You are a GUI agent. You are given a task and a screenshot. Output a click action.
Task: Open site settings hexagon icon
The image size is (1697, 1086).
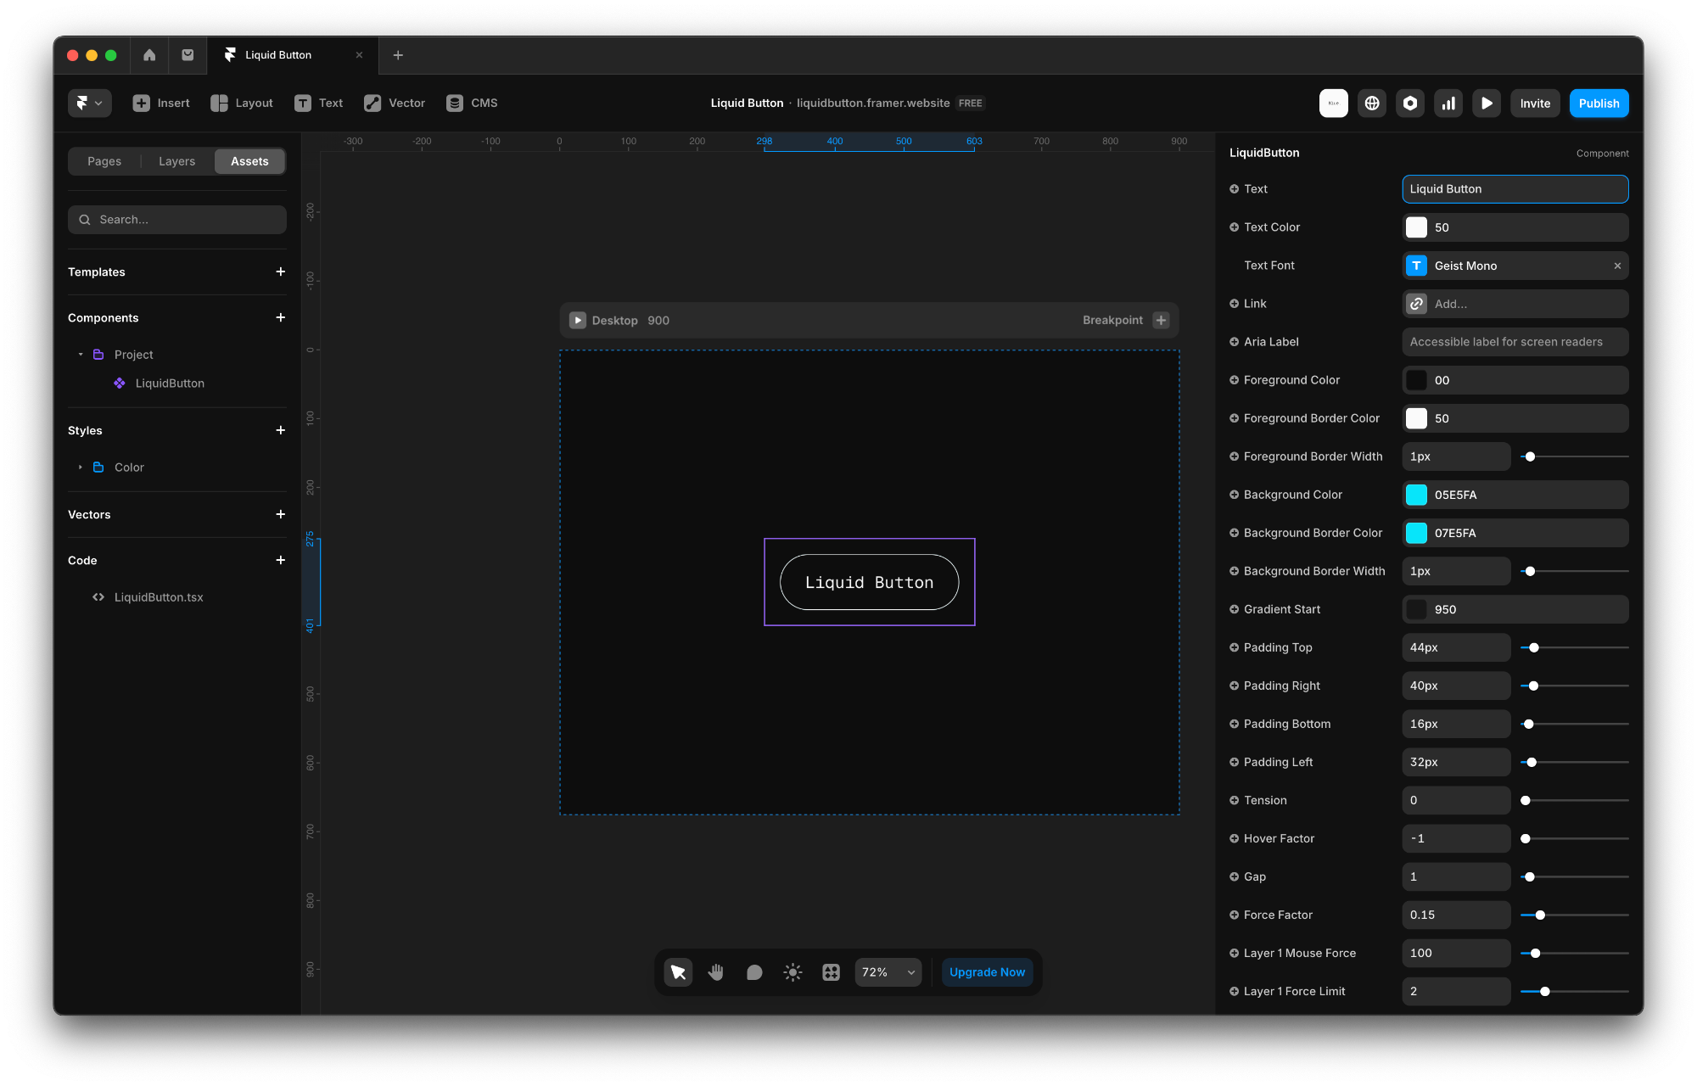(x=1410, y=104)
